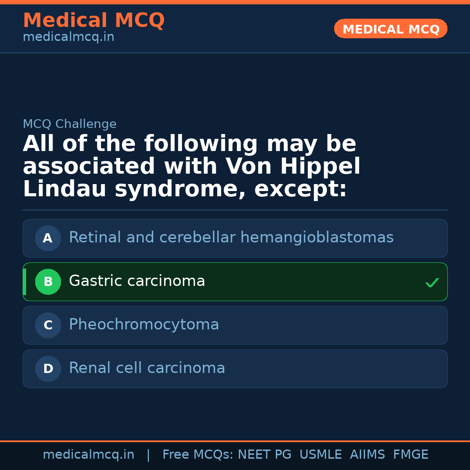Visit medicalmcq.in link under the header title
This screenshot has width=470, height=470.
(x=68, y=37)
